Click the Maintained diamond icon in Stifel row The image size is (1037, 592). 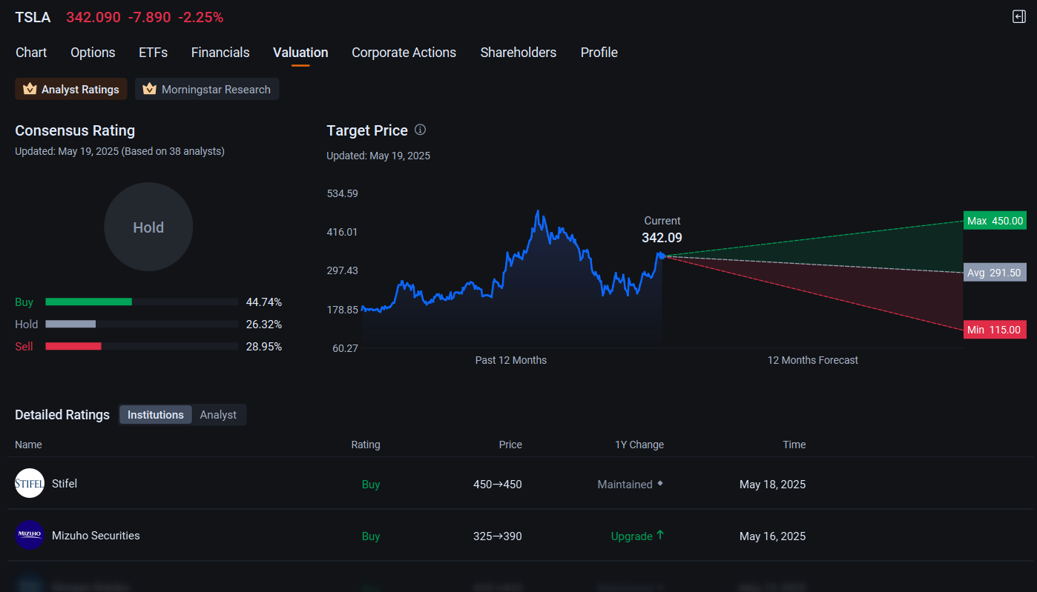pos(660,483)
